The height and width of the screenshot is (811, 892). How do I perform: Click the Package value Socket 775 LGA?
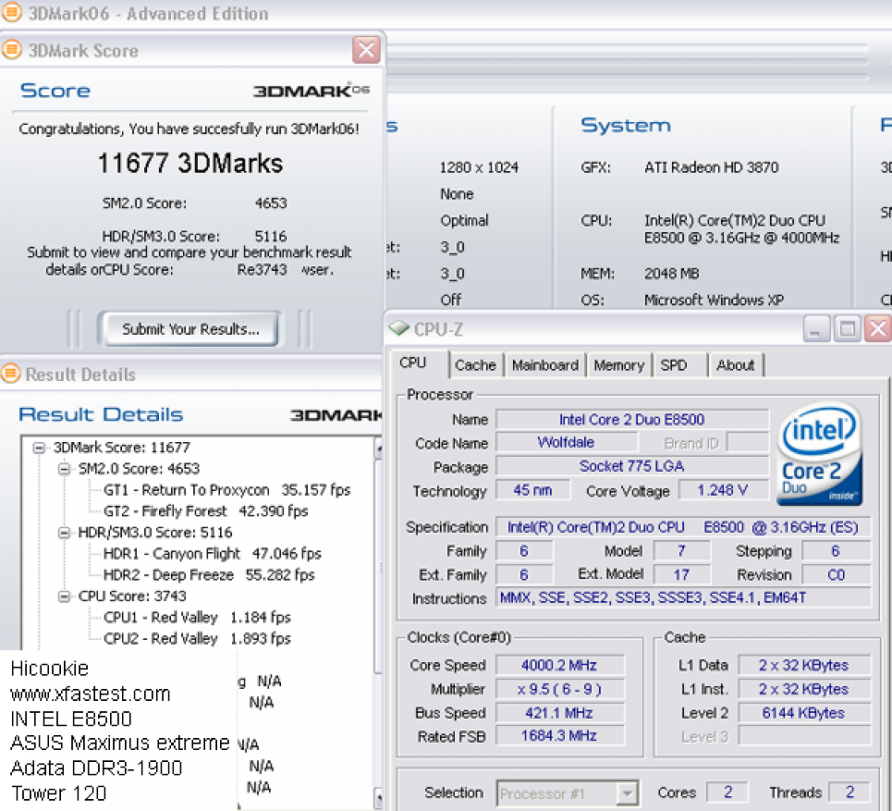point(632,466)
